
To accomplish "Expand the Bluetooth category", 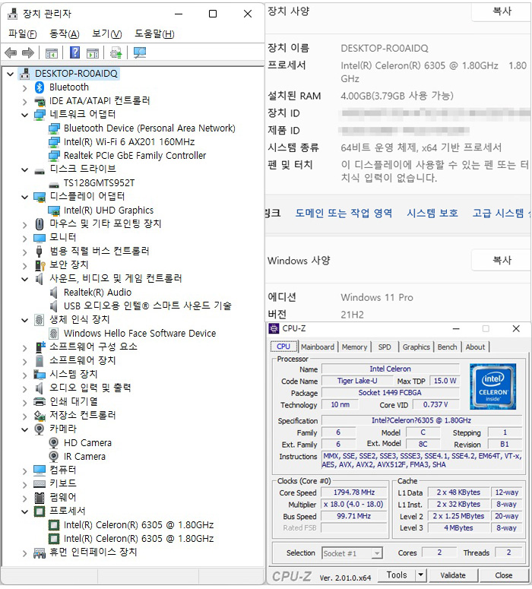I will coord(25,88).
